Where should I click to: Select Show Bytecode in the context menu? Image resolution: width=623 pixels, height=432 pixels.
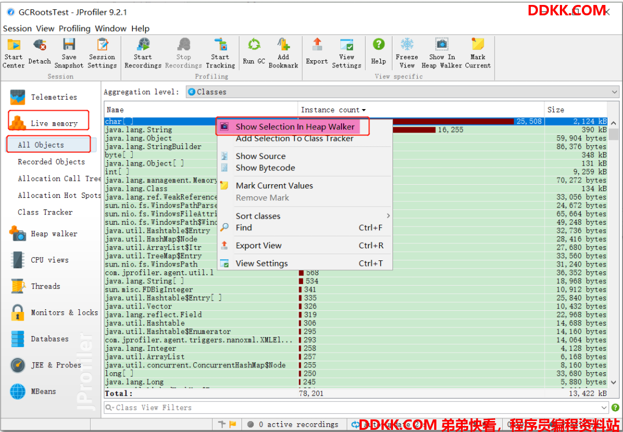tap(266, 168)
